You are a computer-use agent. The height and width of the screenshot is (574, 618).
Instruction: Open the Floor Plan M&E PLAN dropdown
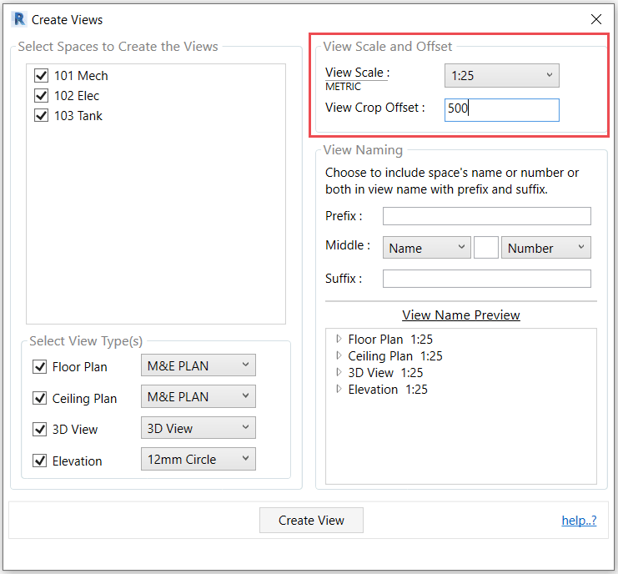tap(198, 365)
